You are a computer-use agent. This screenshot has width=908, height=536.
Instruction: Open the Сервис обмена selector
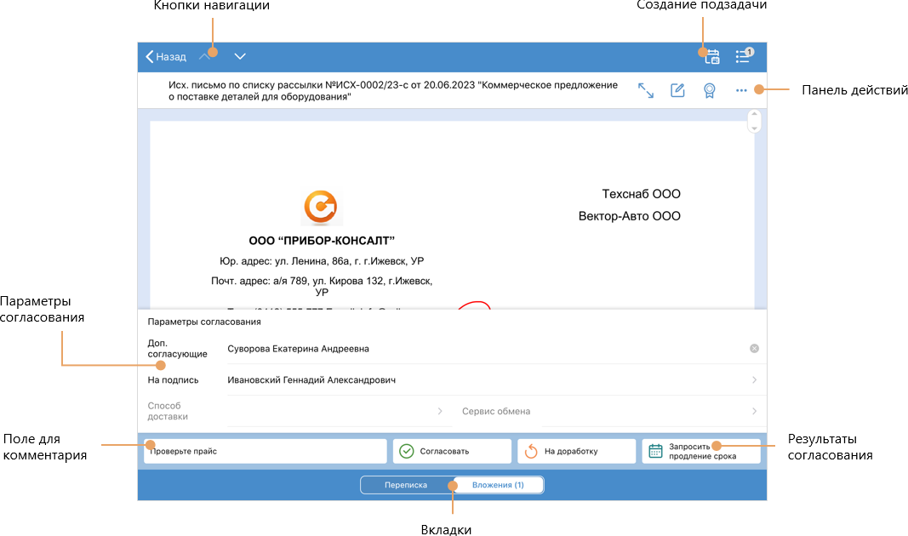point(754,412)
